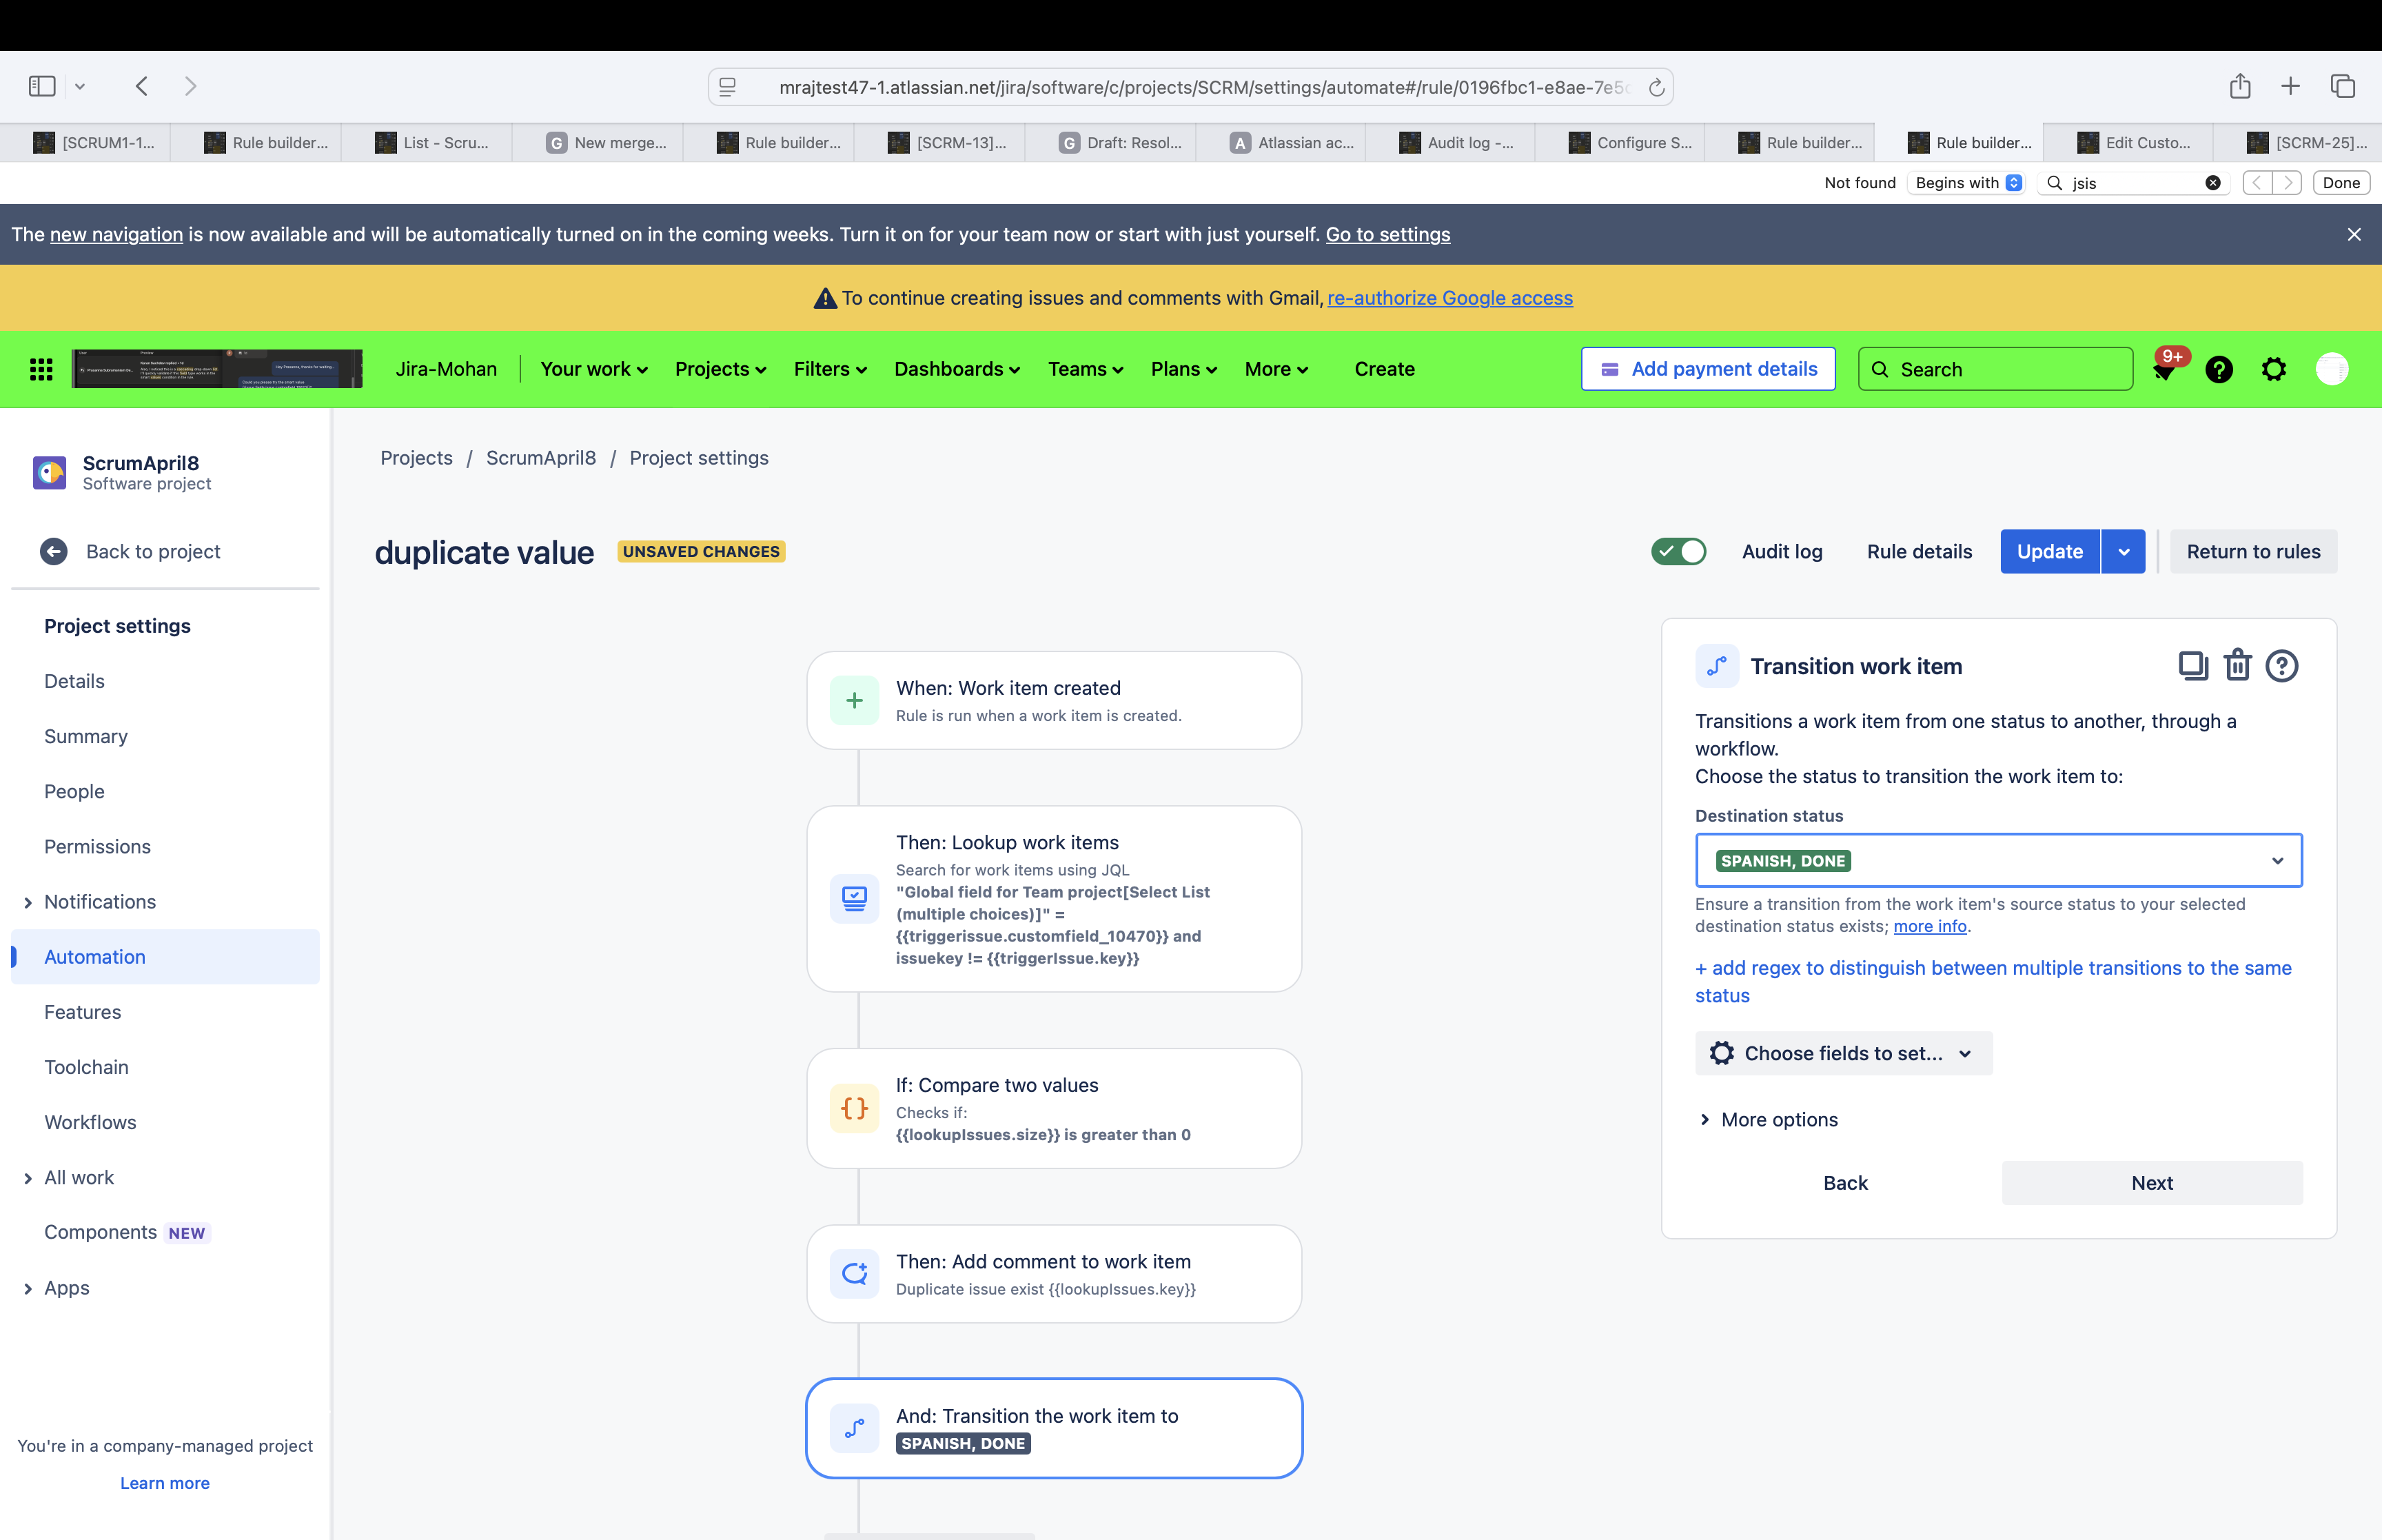
Task: Toggle the rule enabled switch
Action: [x=1678, y=551]
